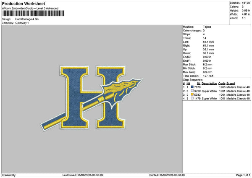Click the Max Stitch value 8.2 mm
252x178 pixels.
[207, 64]
